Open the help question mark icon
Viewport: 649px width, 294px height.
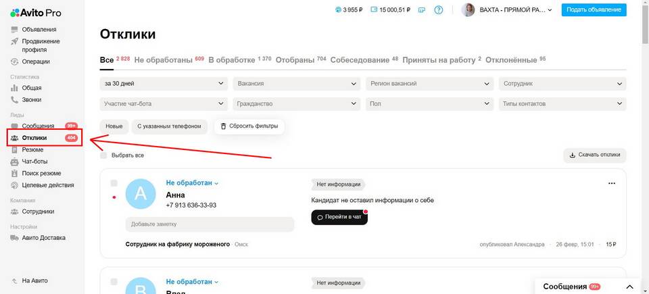(x=439, y=9)
